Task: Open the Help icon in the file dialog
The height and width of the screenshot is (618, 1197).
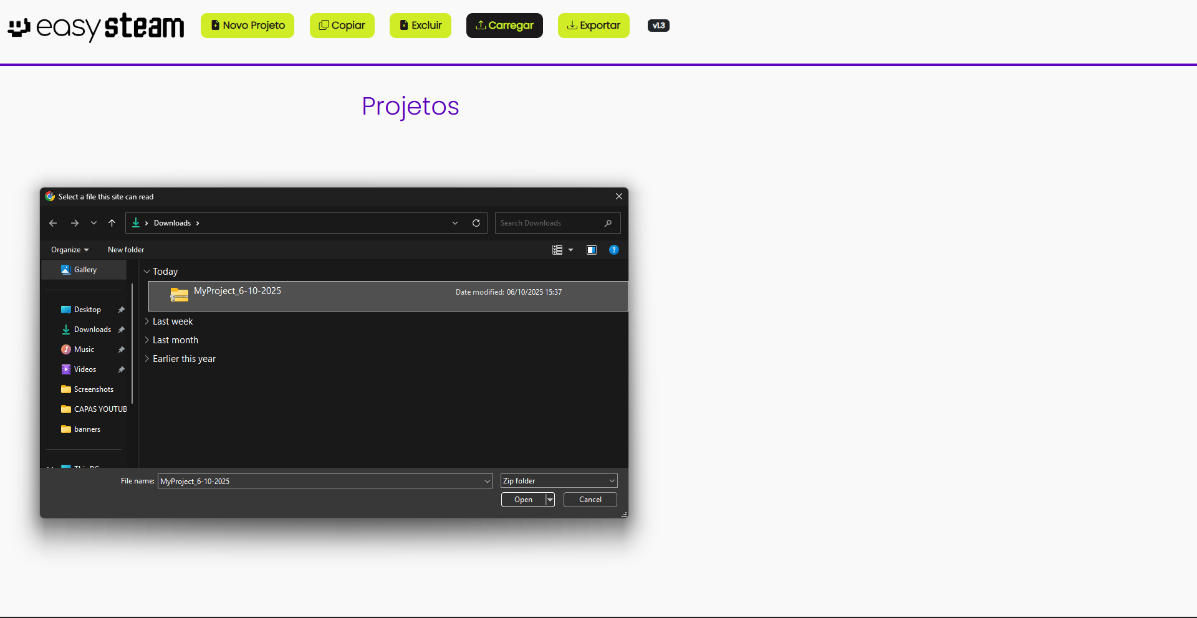Action: (614, 250)
